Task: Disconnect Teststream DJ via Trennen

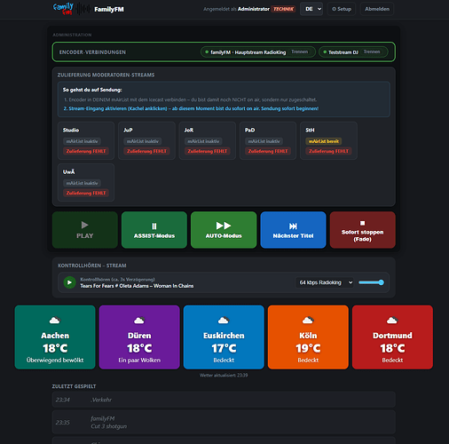Action: [x=372, y=52]
